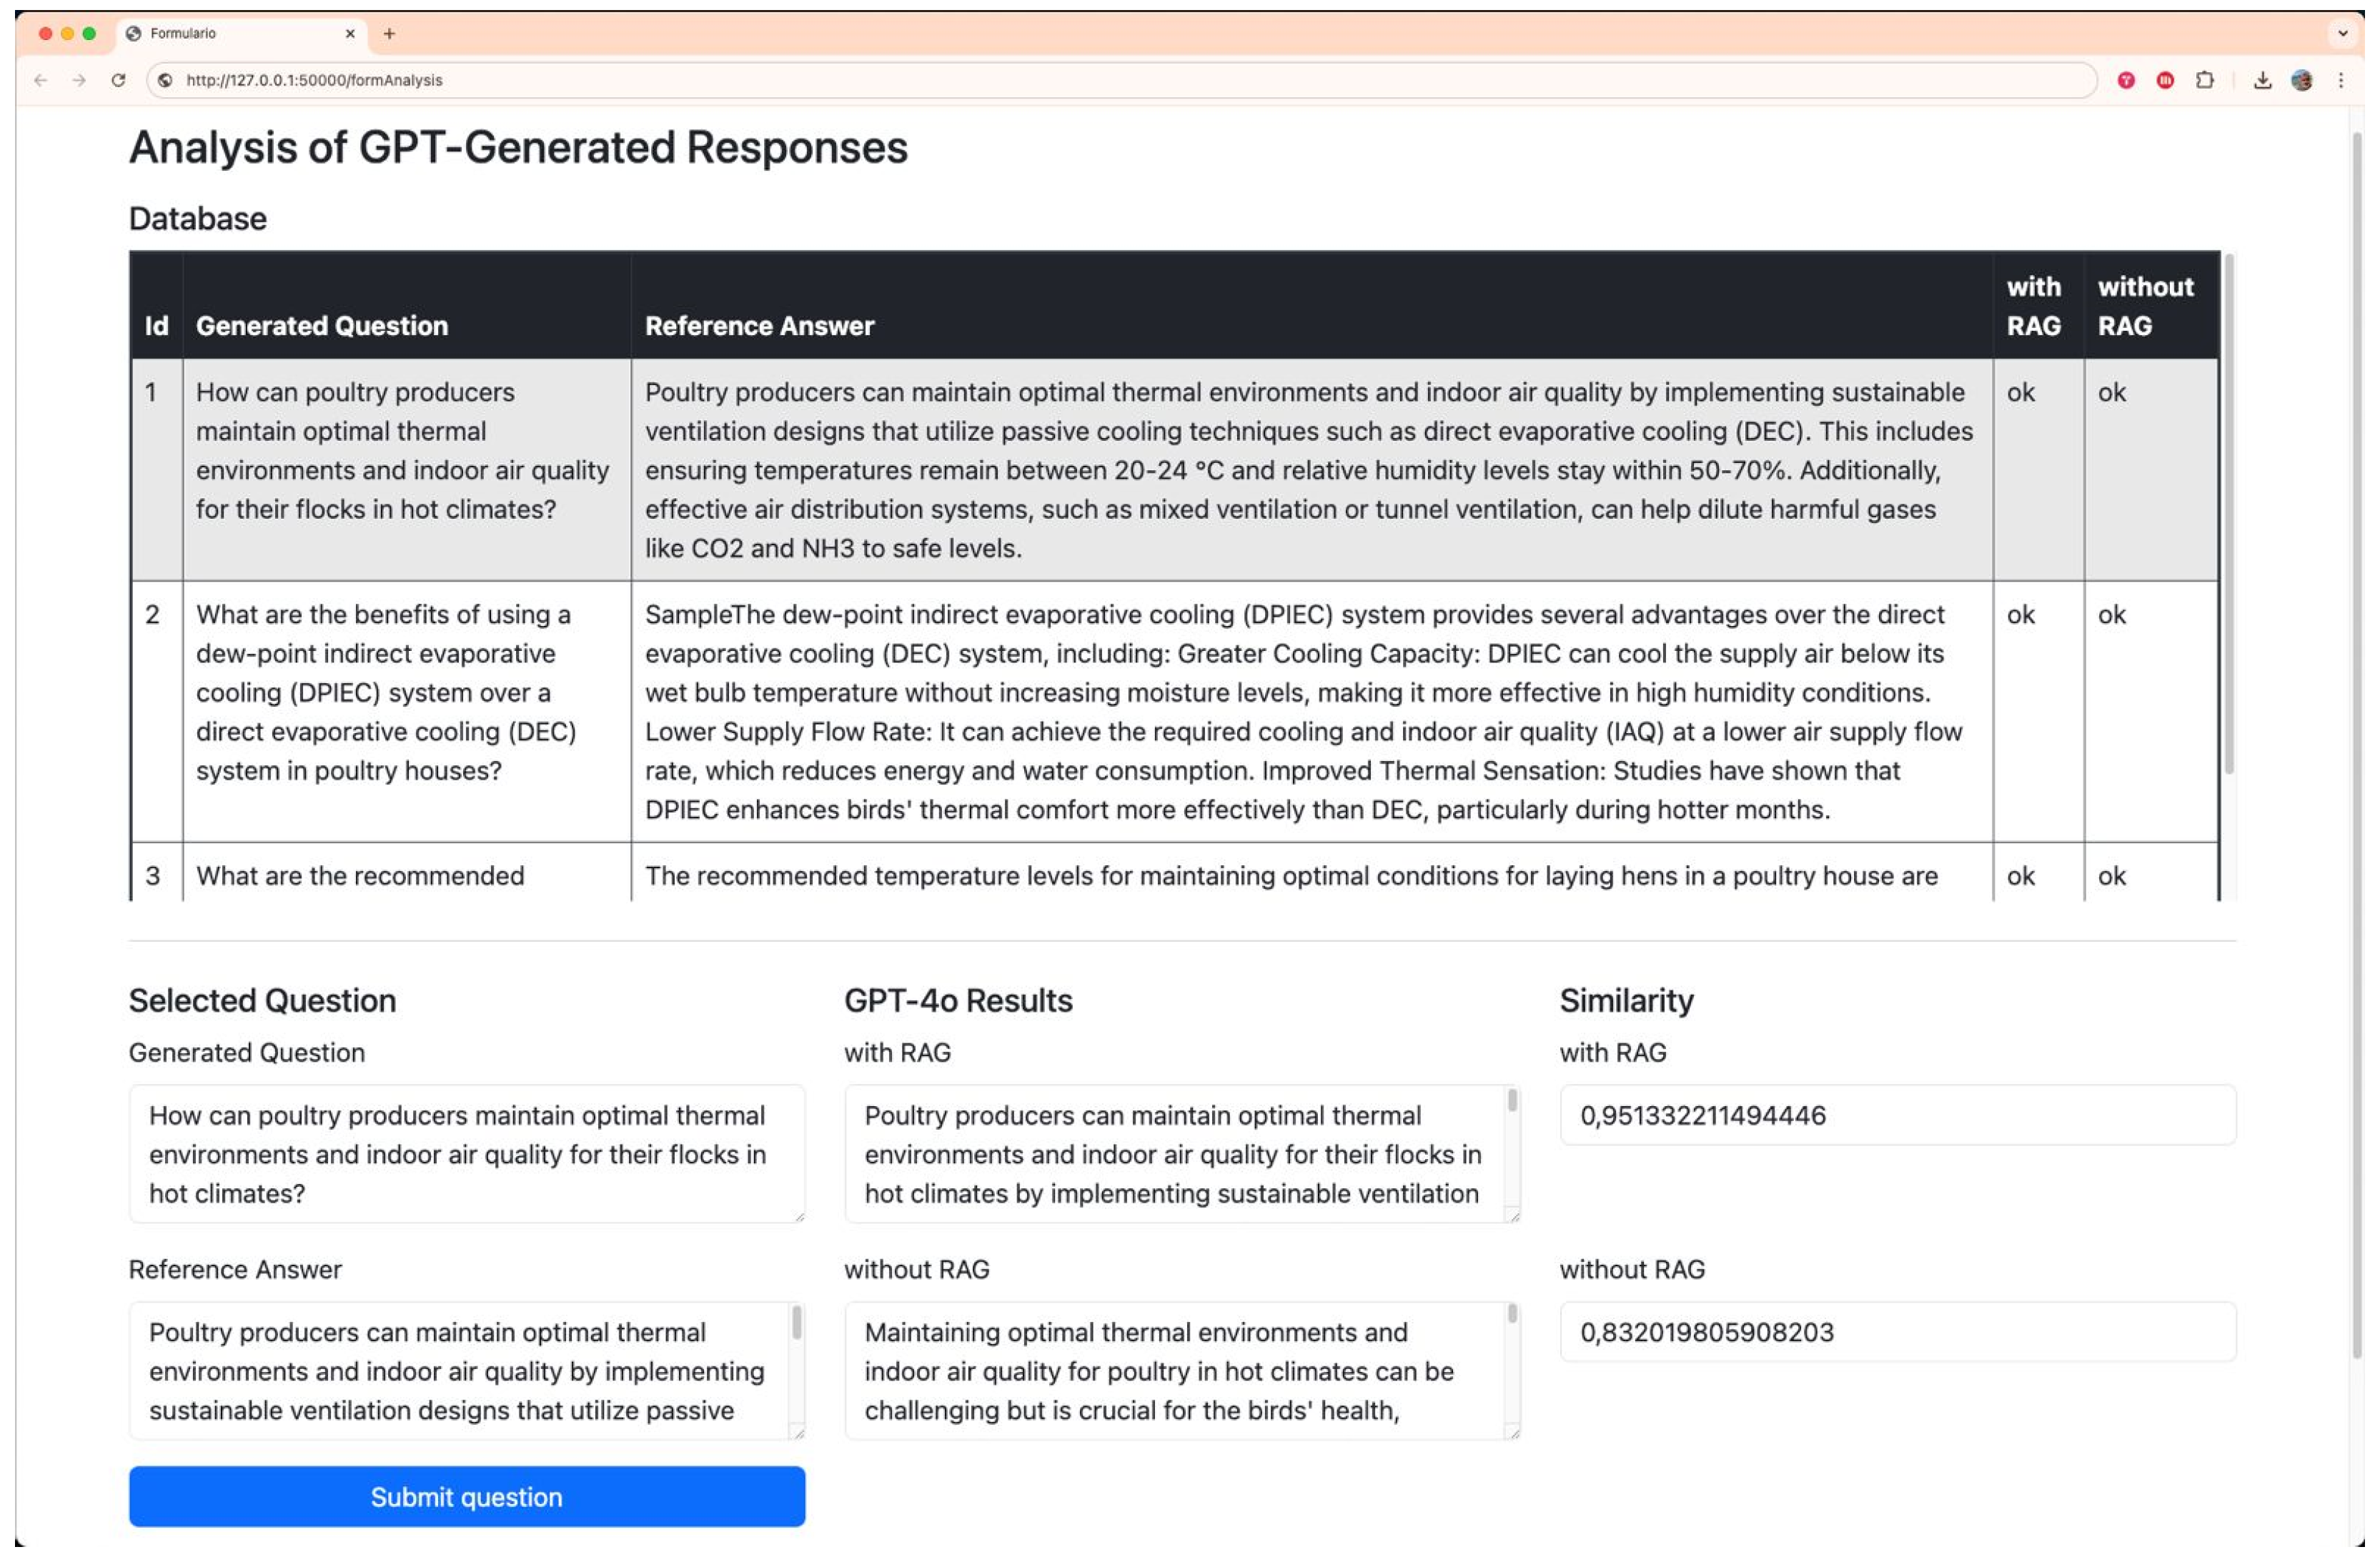The width and height of the screenshot is (2380, 1562).
Task: Expand the tab search dropdown arrow
Action: point(2342,34)
